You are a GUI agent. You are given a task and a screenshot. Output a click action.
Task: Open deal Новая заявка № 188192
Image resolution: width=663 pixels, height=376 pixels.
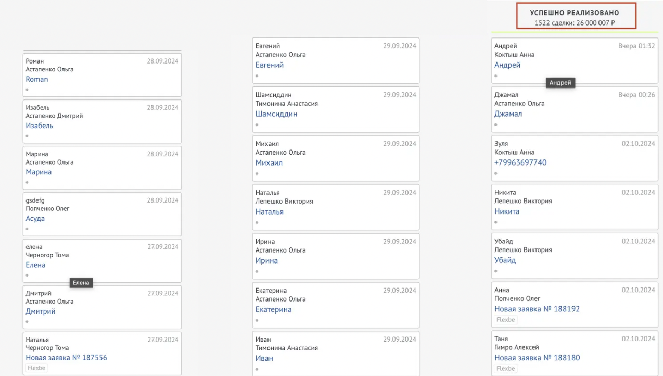537,309
